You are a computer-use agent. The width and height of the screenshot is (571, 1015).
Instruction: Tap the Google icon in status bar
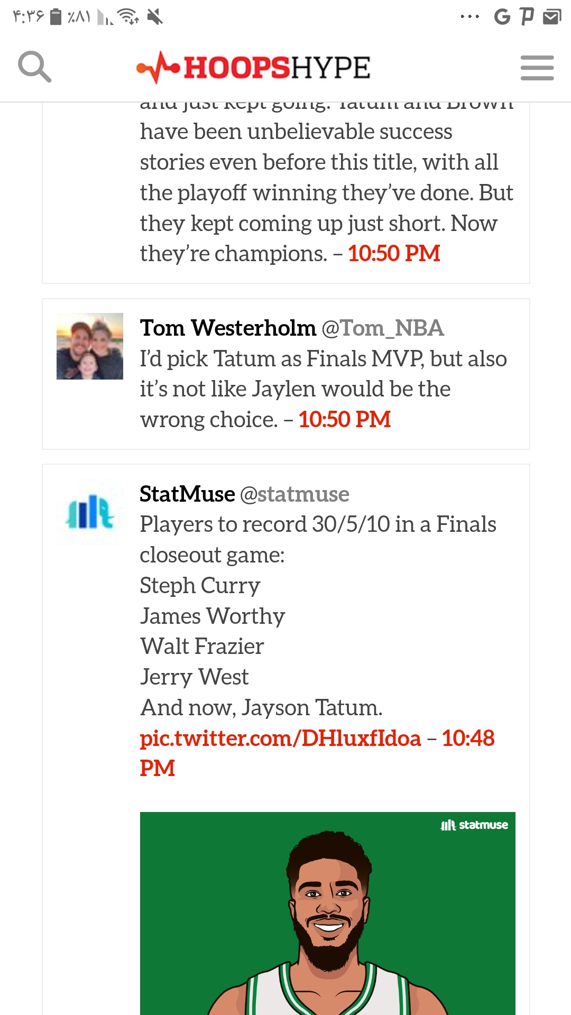tap(502, 17)
